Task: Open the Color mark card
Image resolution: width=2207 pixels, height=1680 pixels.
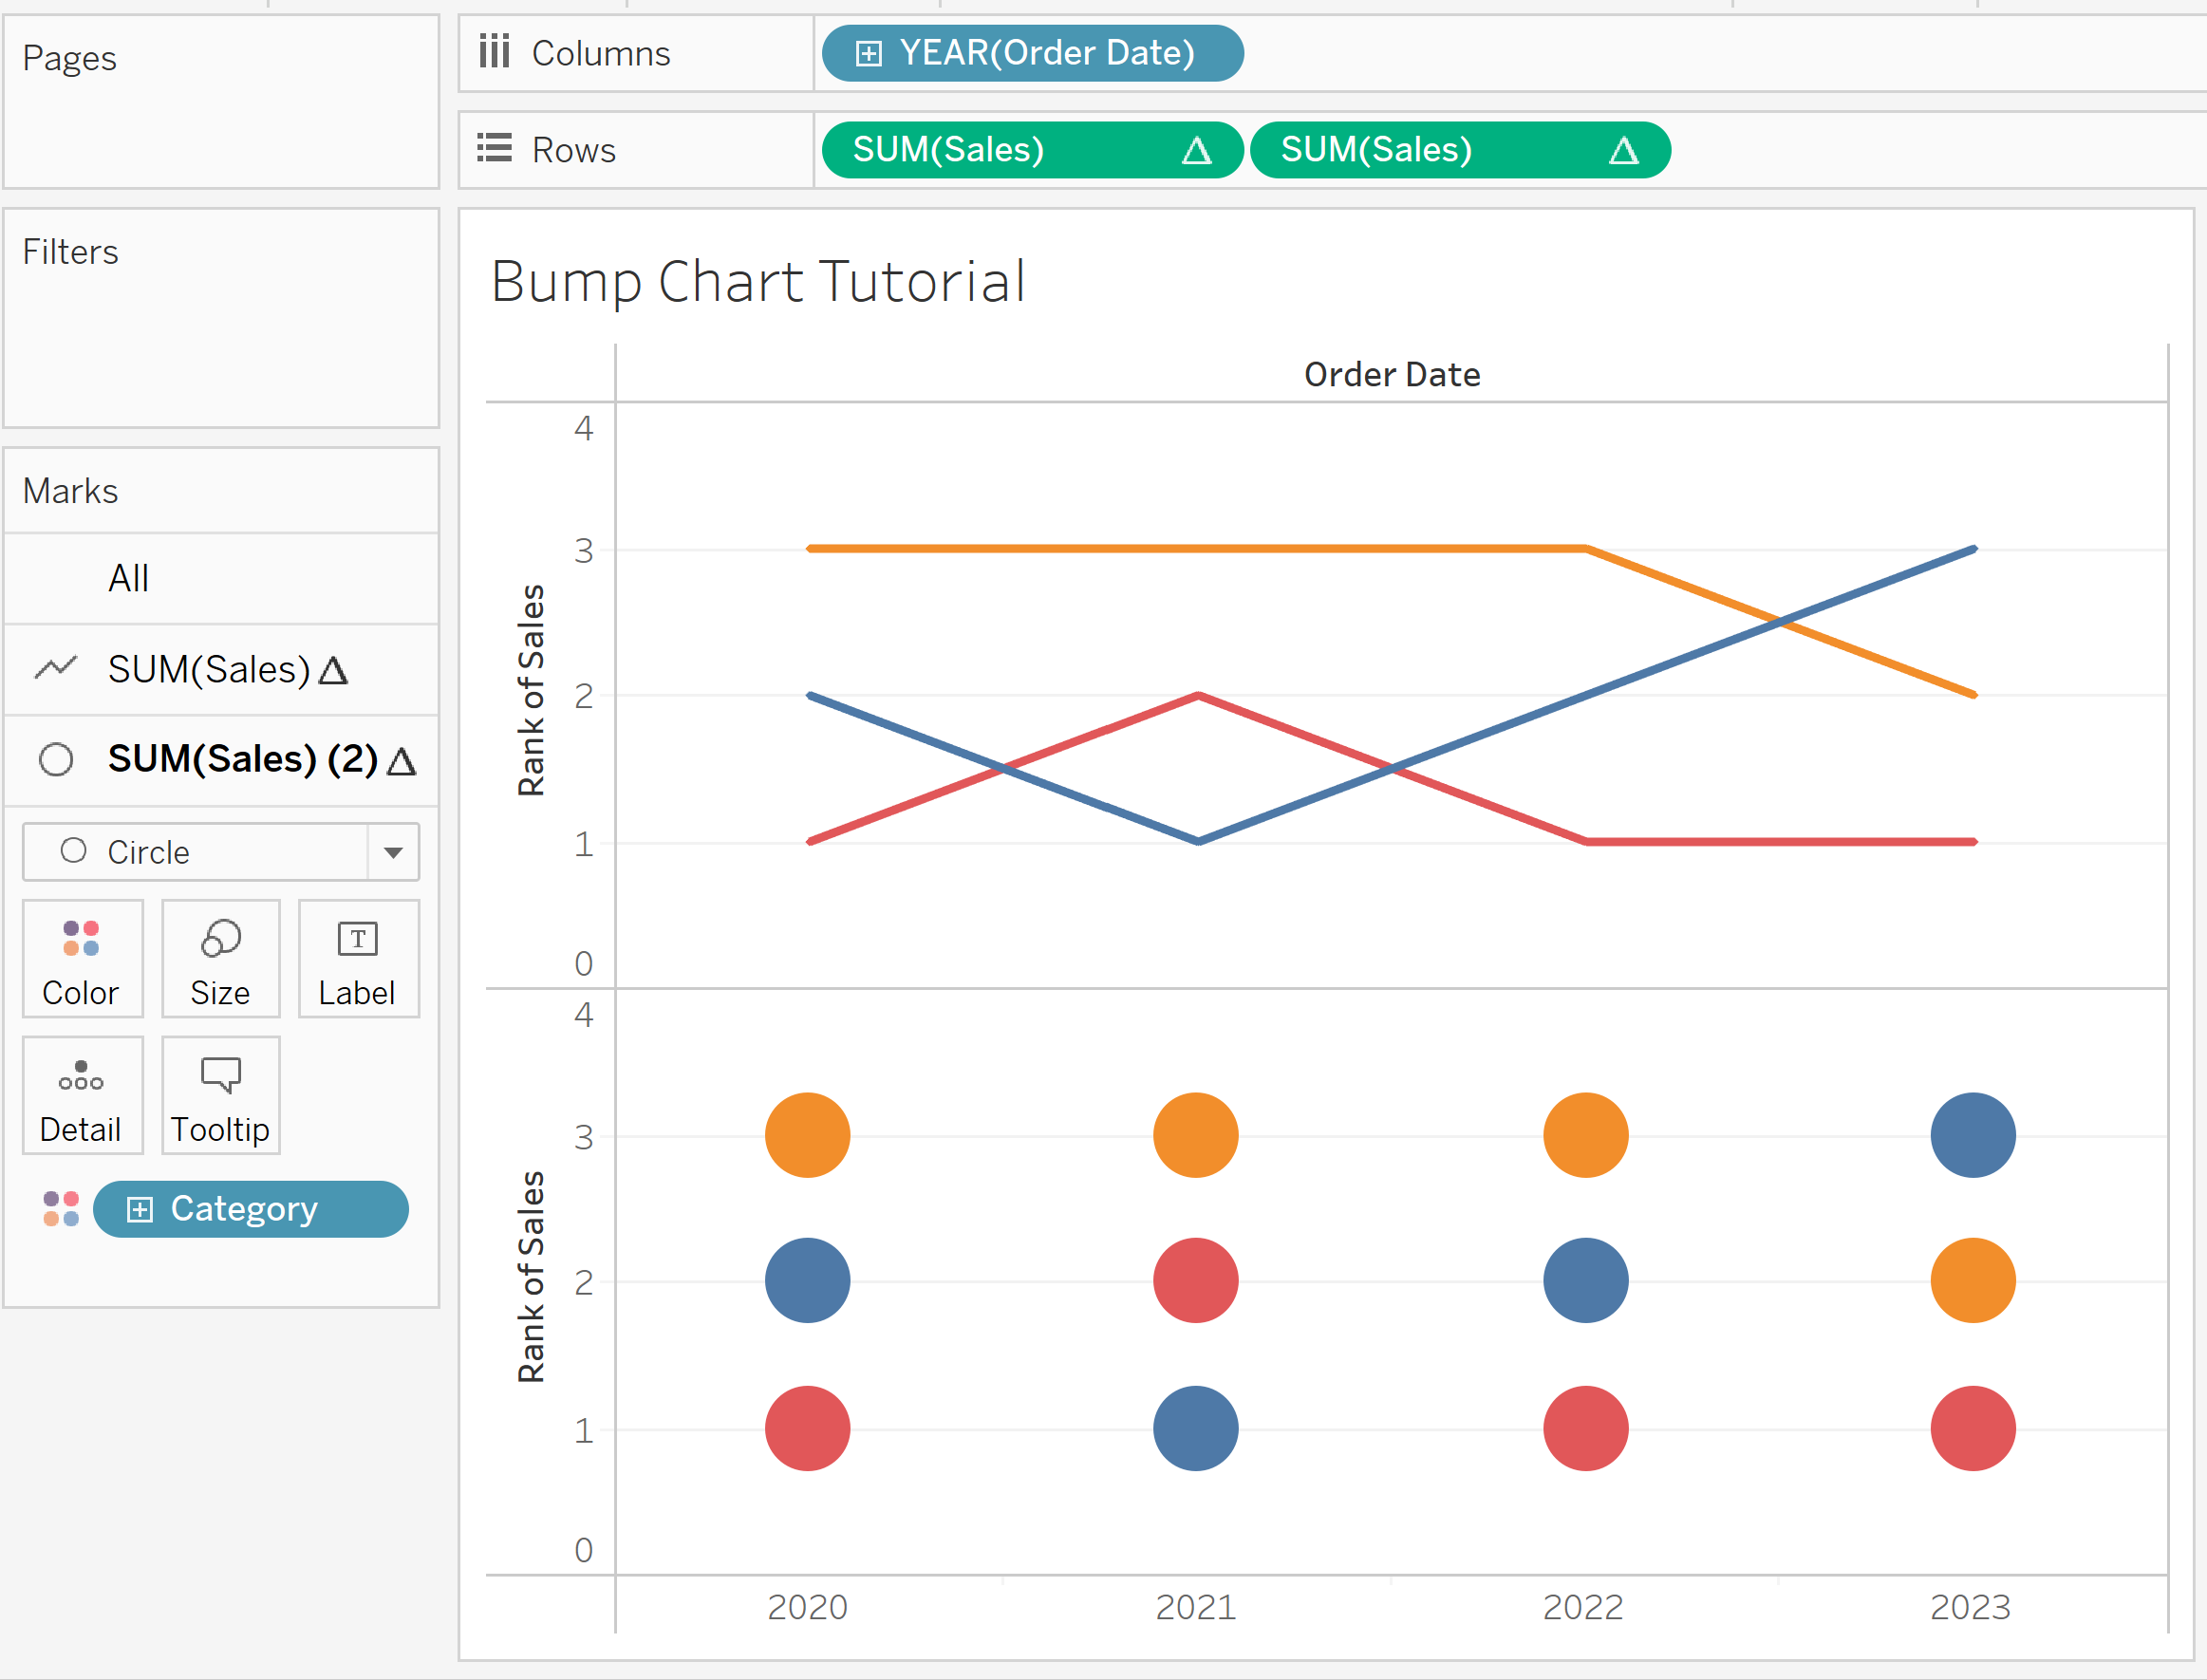Action: (x=82, y=958)
